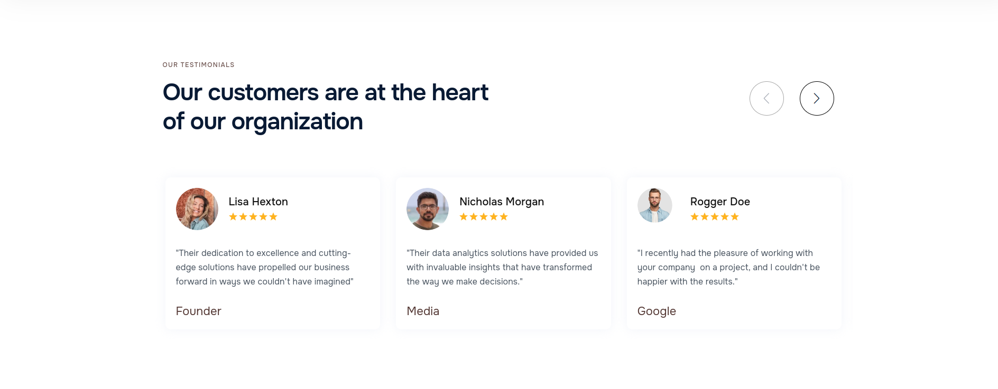
Task: Select the Nicholas Morgan name heading
Action: click(x=502, y=202)
